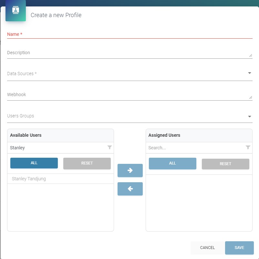Click the Description field resize handle

pos(251,55)
